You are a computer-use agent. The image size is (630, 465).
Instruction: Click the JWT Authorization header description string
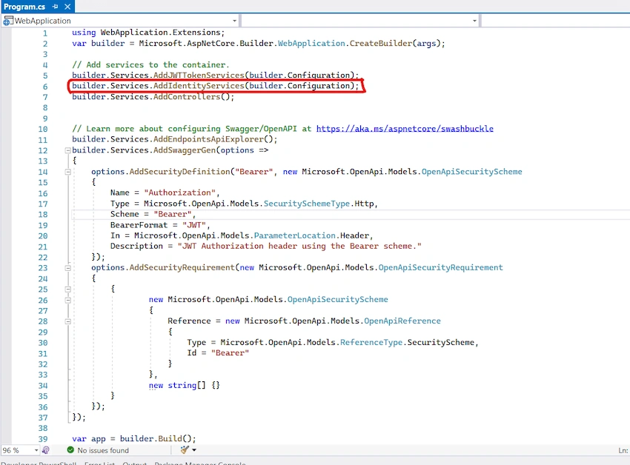(x=299, y=246)
